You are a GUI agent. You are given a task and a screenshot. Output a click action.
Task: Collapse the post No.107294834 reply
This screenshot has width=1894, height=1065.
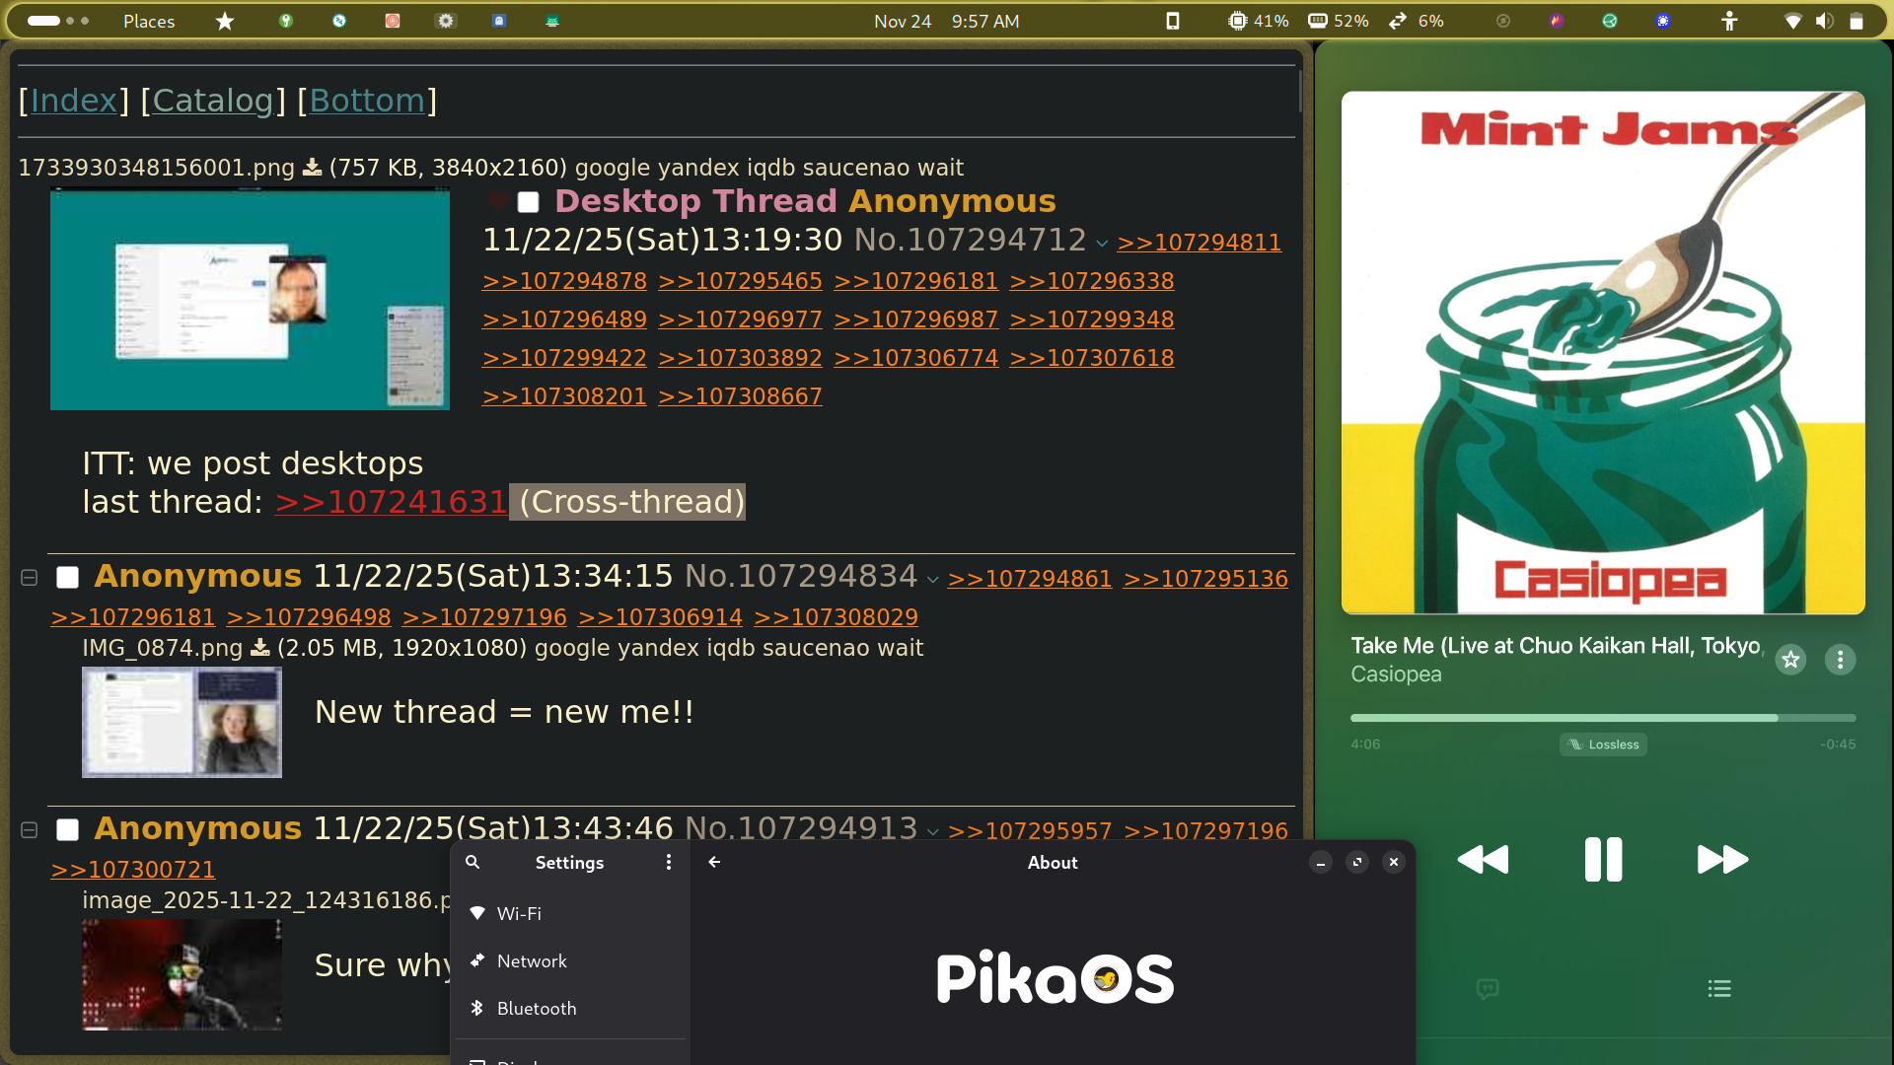(x=30, y=578)
